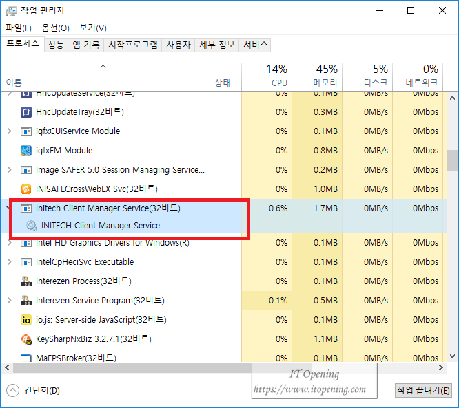459x408 pixels.
Task: Collapse Initech Client Manager Service group
Action: (8, 208)
